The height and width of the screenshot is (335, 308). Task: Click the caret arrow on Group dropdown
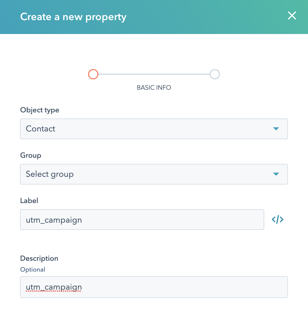[x=276, y=174]
